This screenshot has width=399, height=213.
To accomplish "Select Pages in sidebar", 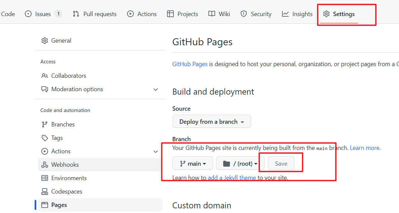I will 100,205.
